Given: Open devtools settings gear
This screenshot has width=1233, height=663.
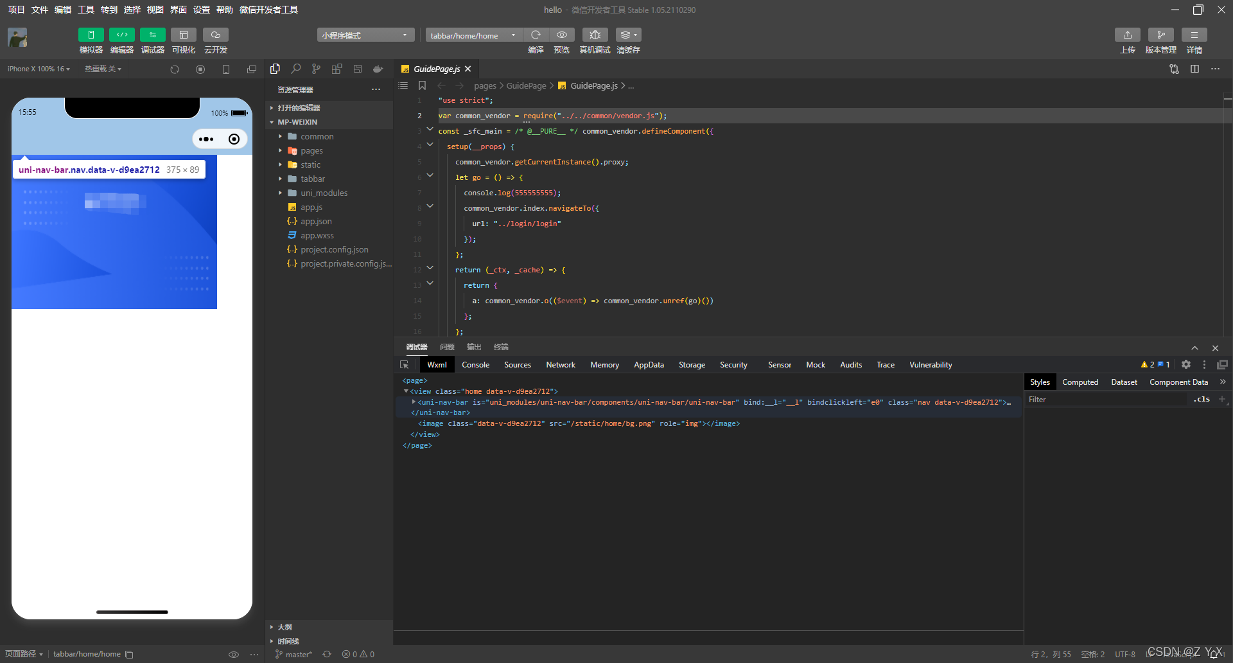Looking at the screenshot, I should pos(1186,364).
